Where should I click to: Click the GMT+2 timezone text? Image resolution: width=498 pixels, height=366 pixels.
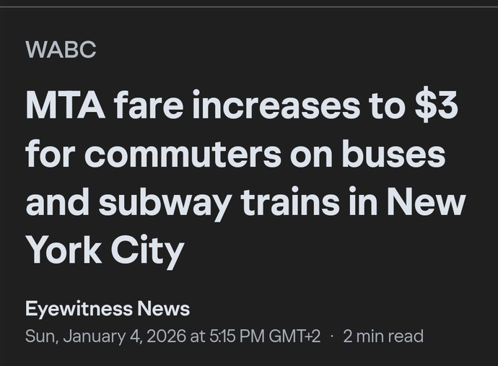(x=294, y=336)
